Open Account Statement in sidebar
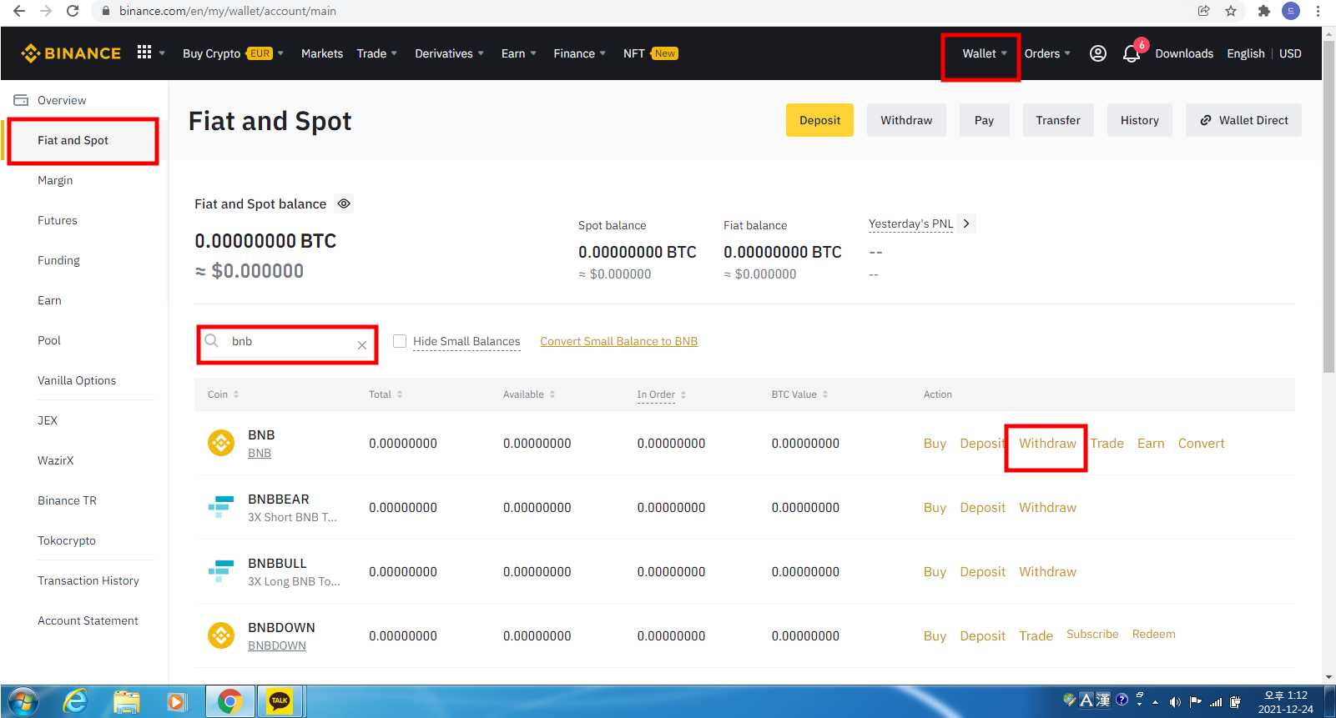The image size is (1336, 718). tap(88, 620)
